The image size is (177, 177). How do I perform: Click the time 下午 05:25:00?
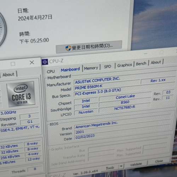(x=34, y=41)
